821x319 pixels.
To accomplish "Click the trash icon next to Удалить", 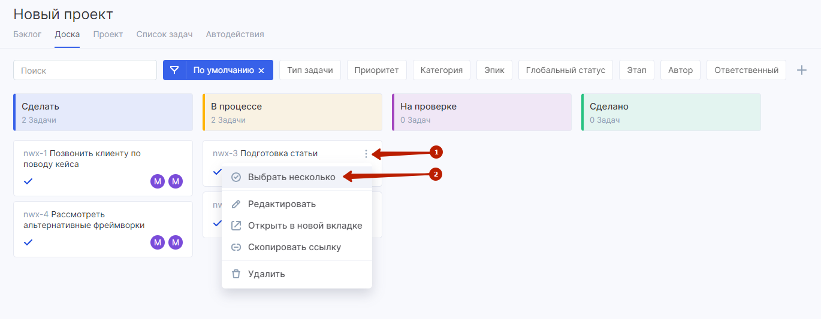I will [x=236, y=274].
